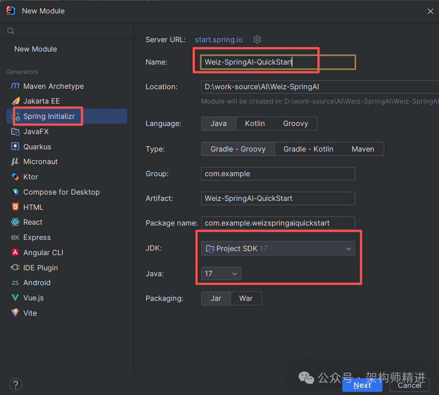The image size is (439, 395).
Task: Open the start.spring.io server link
Action: click(219, 39)
